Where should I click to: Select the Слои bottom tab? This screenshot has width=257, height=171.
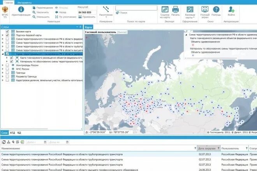4,133
